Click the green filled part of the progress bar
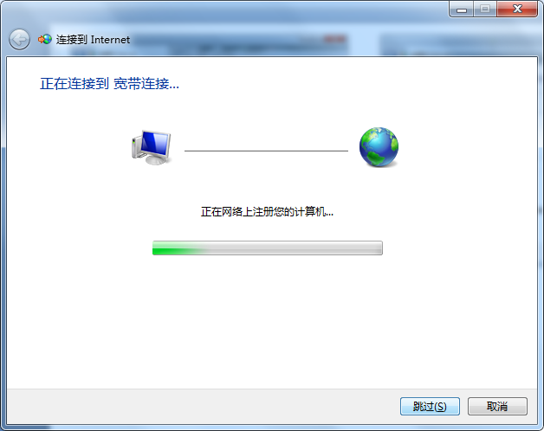544x431 pixels. pos(177,248)
